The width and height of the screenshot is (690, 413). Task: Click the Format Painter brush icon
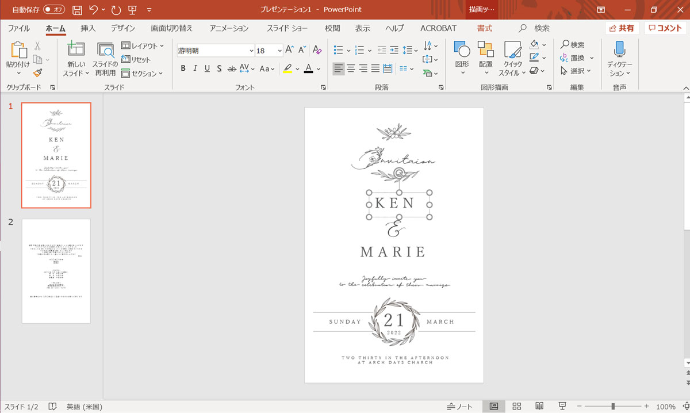point(37,73)
